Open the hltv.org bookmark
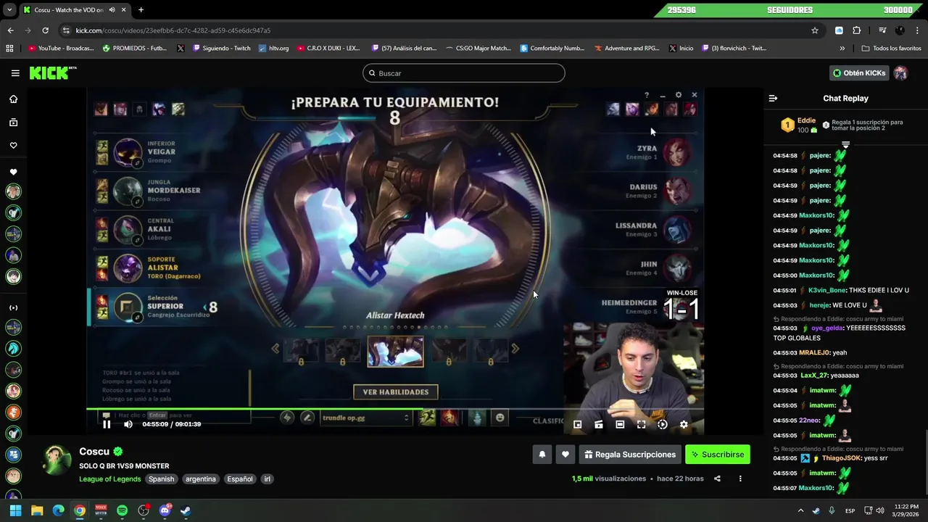Screen dimensions: 928x522 coord(273,49)
